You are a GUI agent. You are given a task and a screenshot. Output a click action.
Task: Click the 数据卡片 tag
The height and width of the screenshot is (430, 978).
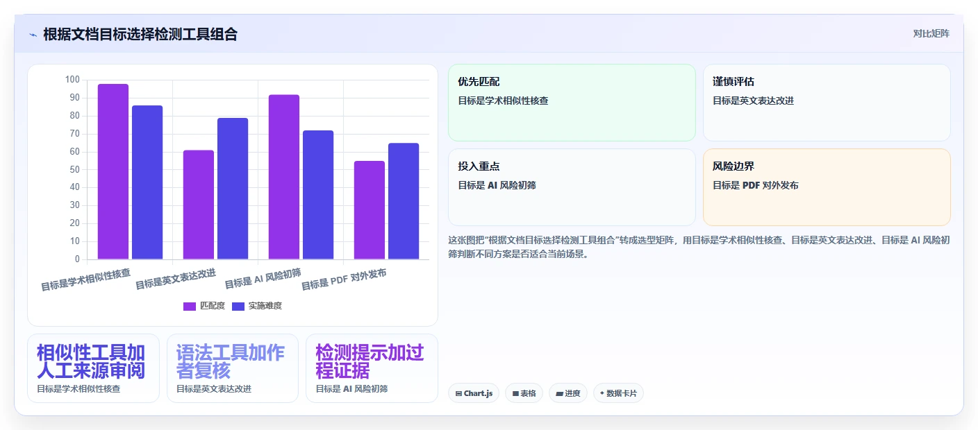tap(618, 393)
